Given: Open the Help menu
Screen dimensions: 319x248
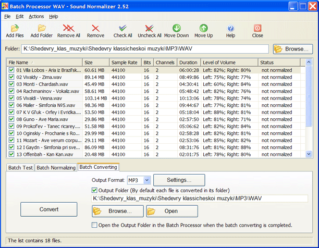Looking at the screenshot, I should pyautogui.click(x=54, y=17).
